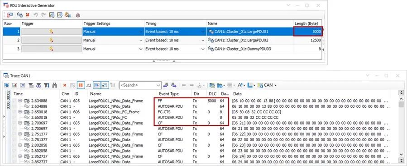Screen dimensions: 407x166
Task: Open PDU Interactive Generator window options chevron
Action: click(288, 5)
